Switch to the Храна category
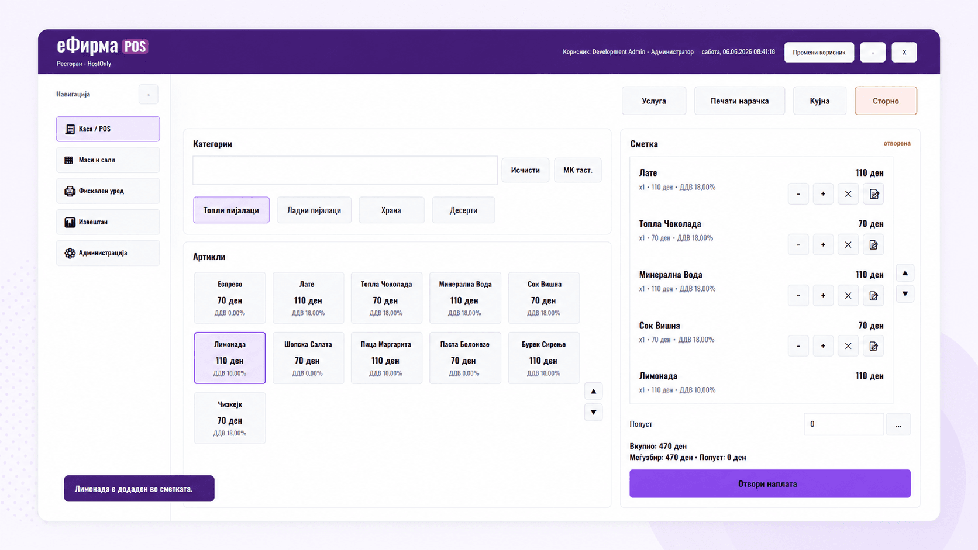The image size is (978, 550). coord(391,210)
